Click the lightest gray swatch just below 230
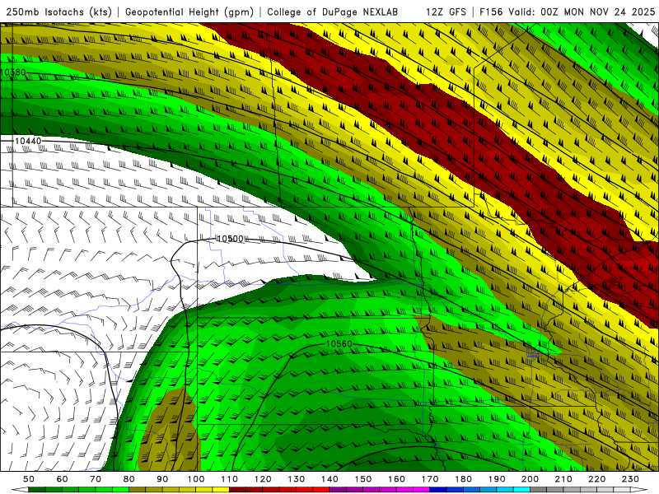The height and width of the screenshot is (494, 659). tap(622, 490)
